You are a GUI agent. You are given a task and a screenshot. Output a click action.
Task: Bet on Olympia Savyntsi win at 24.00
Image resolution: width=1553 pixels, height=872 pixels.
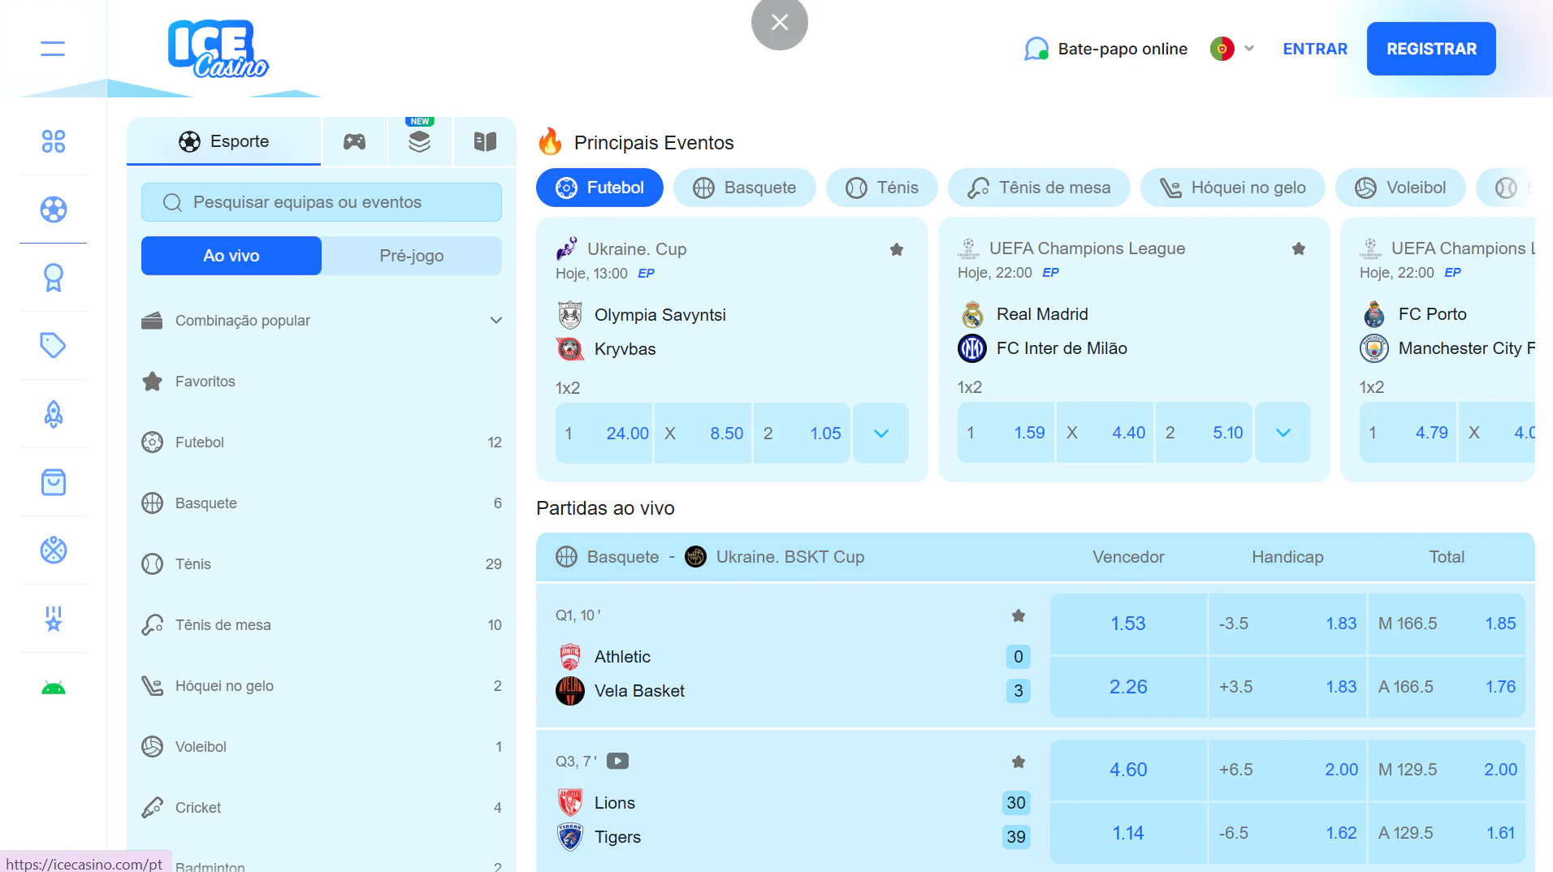(x=604, y=434)
